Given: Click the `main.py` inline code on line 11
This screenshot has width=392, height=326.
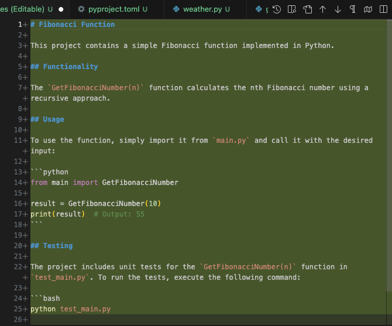Looking at the screenshot, I should pos(231,140).
